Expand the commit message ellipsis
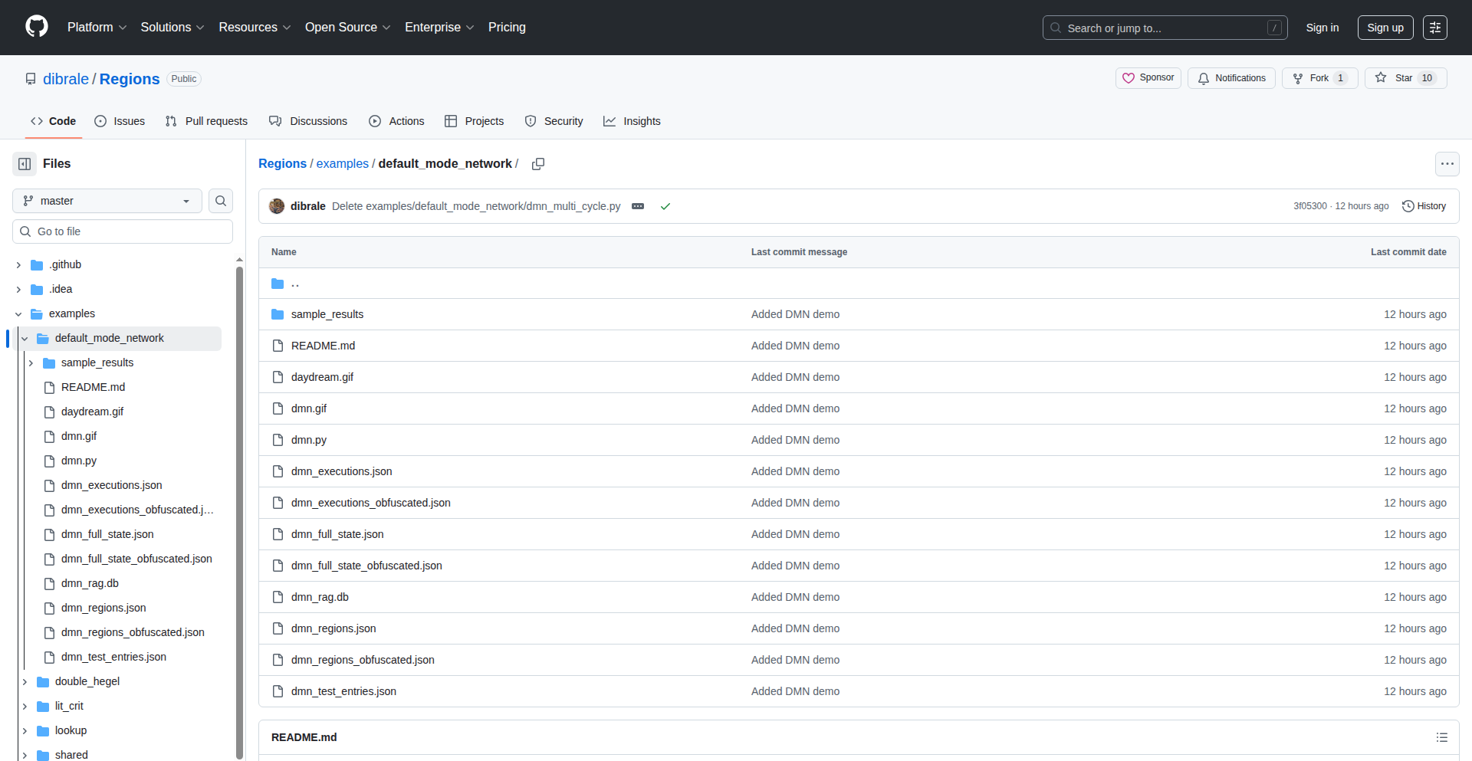Image resolution: width=1472 pixels, height=761 pixels. coord(638,206)
